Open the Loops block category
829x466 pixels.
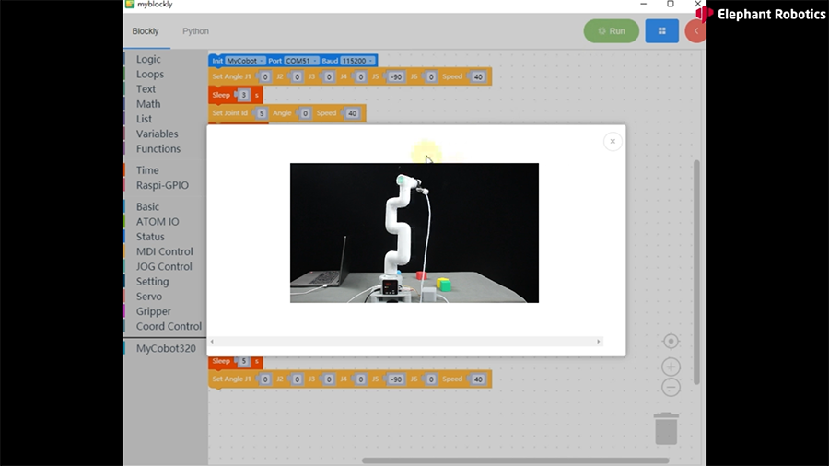click(150, 74)
